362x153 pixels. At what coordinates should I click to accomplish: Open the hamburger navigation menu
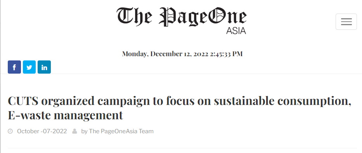tap(346, 22)
